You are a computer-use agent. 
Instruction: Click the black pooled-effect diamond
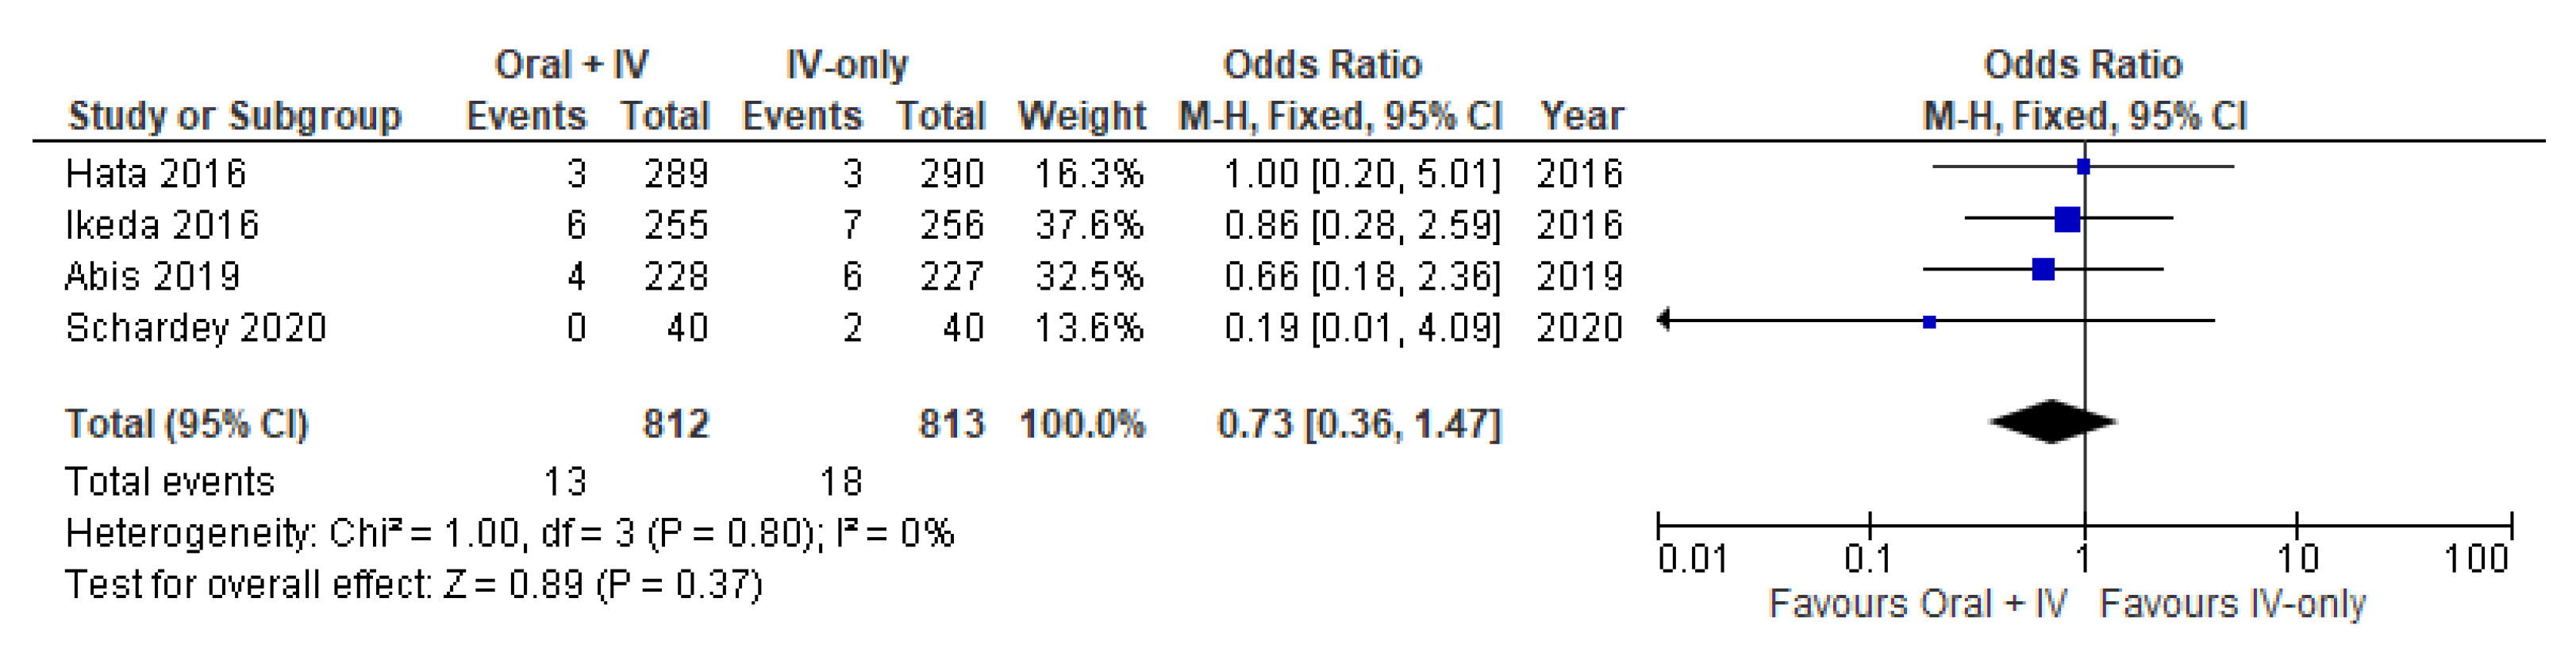pyautogui.click(x=2052, y=422)
